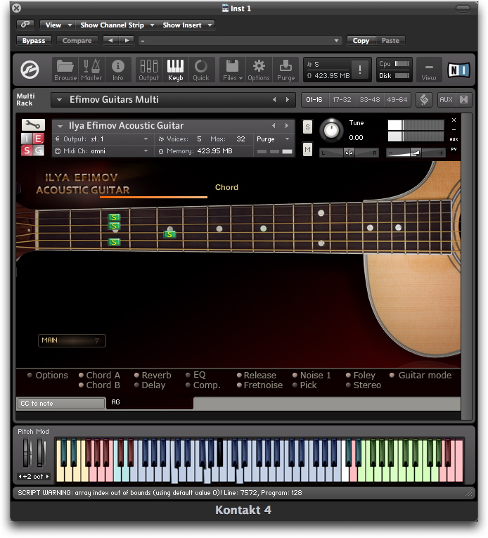Screen dimensions: 488x538
Task: Switch to rack page 33-48
Action: coord(370,100)
